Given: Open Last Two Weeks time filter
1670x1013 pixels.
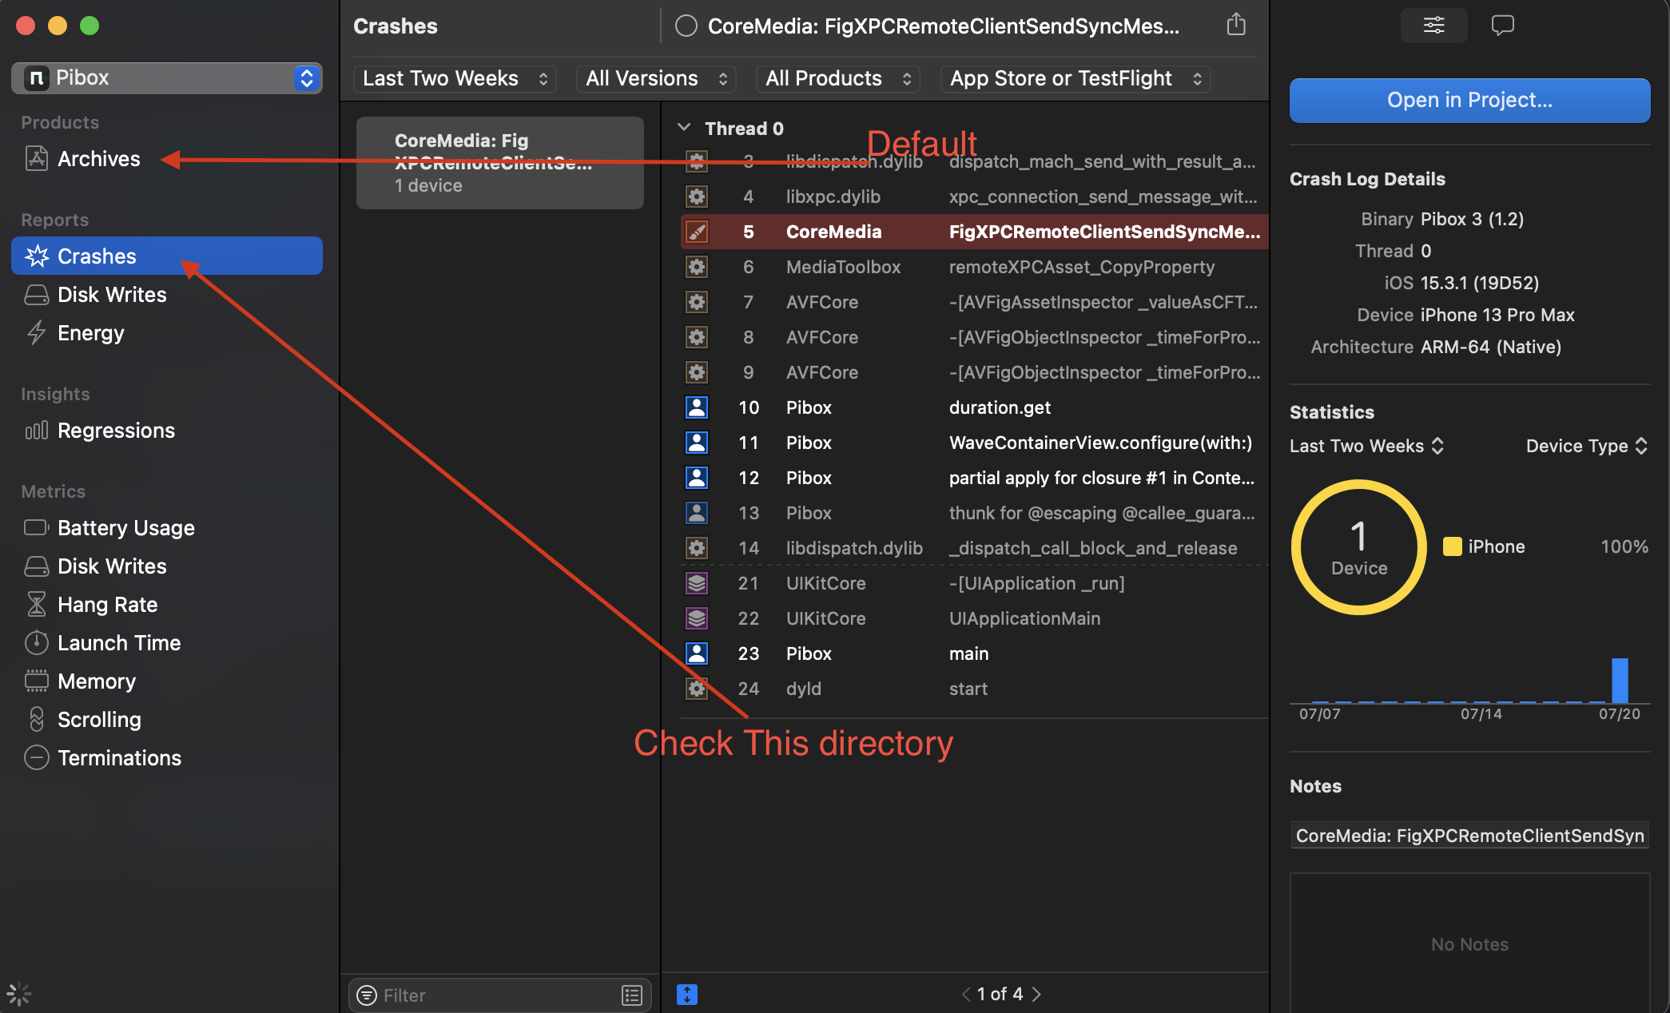Looking at the screenshot, I should 455,78.
